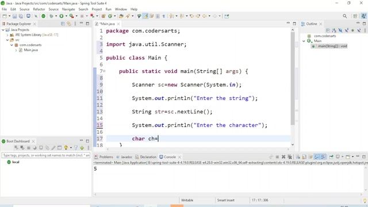The width and height of the screenshot is (368, 207).
Task: Toggle Hide Local Types in Outline
Action: click(x=359, y=30)
